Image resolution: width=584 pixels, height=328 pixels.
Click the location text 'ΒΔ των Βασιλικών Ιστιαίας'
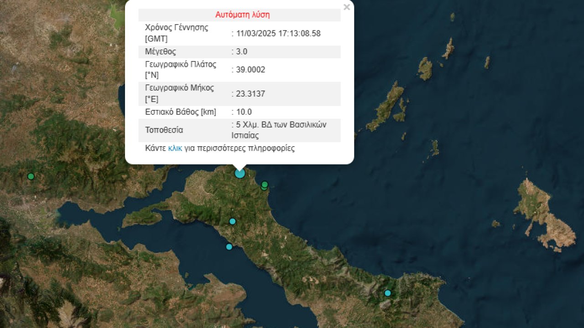pyautogui.click(x=279, y=130)
